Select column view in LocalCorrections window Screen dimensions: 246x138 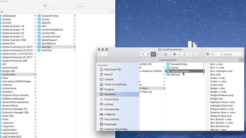[153, 54]
